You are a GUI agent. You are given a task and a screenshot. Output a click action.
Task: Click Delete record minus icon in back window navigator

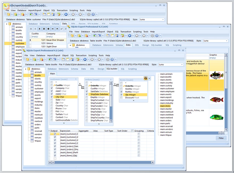(x=53, y=29)
